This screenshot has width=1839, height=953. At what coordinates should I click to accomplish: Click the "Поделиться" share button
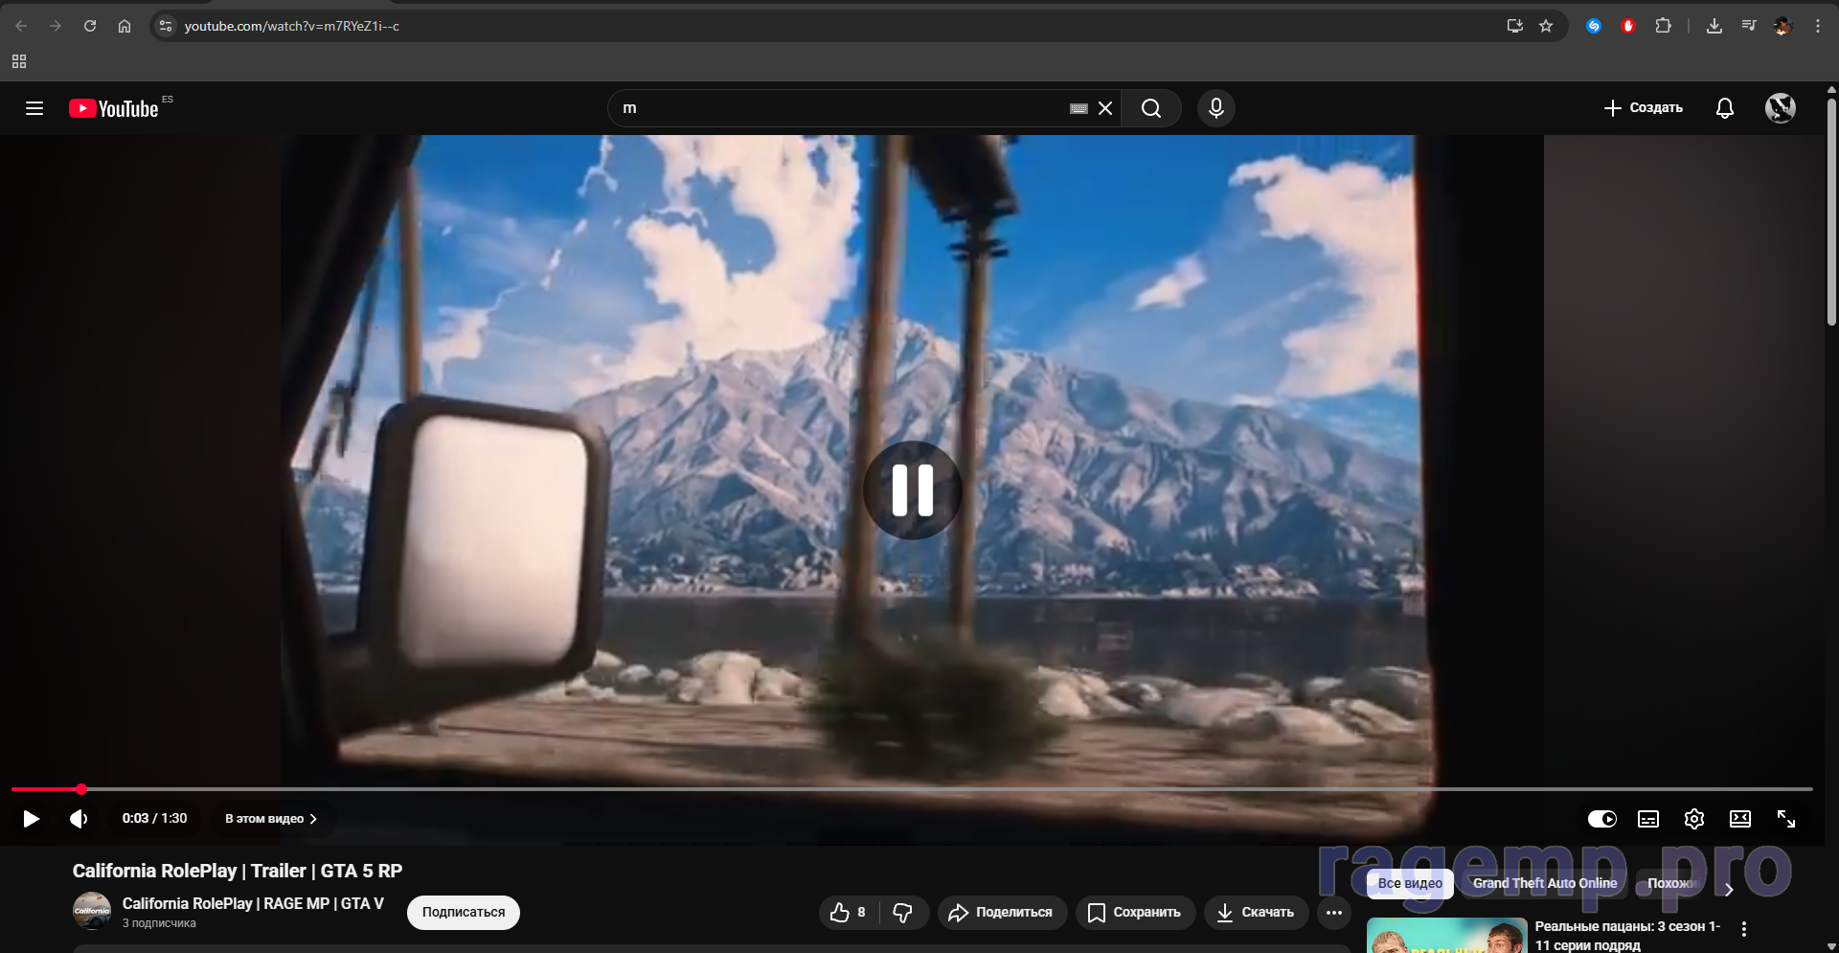coord(1000,913)
